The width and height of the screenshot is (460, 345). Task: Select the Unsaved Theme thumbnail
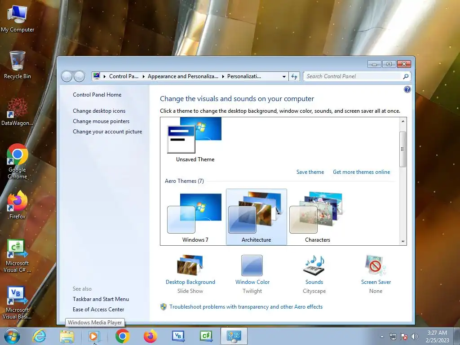tap(195, 140)
